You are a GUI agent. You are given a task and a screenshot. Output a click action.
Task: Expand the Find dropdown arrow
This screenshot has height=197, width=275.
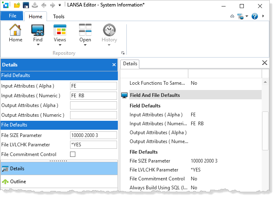pos(38,45)
